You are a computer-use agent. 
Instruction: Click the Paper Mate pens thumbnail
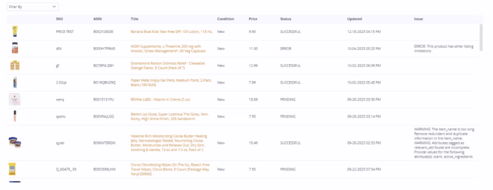(x=15, y=82)
